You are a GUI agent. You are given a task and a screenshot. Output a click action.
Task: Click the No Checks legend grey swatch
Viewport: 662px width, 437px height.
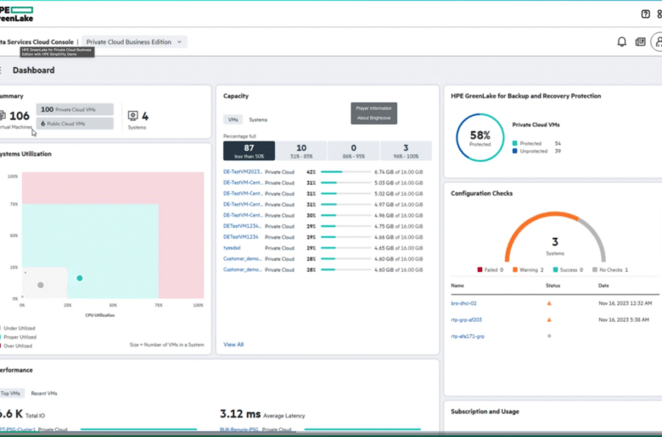(x=595, y=269)
